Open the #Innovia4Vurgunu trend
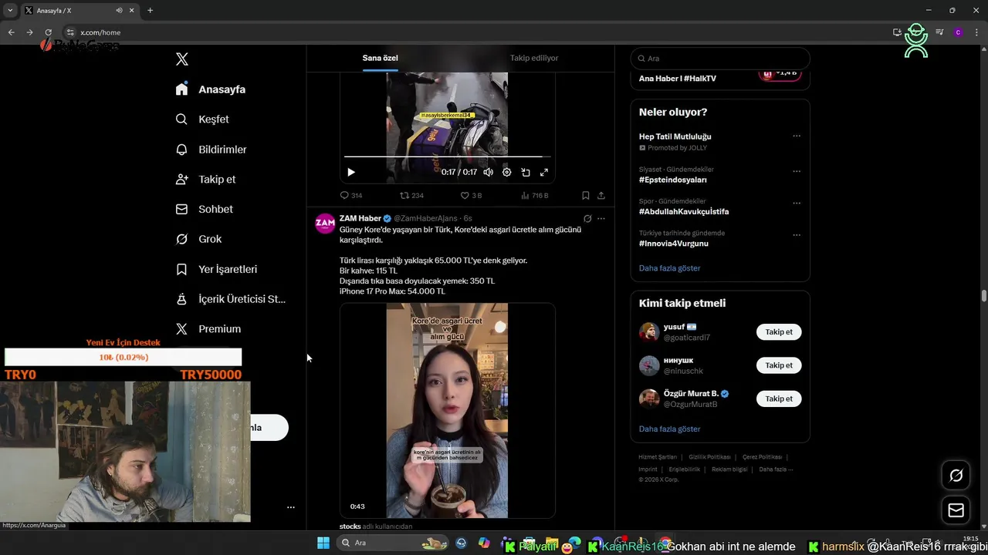Image resolution: width=988 pixels, height=555 pixels. (x=674, y=244)
